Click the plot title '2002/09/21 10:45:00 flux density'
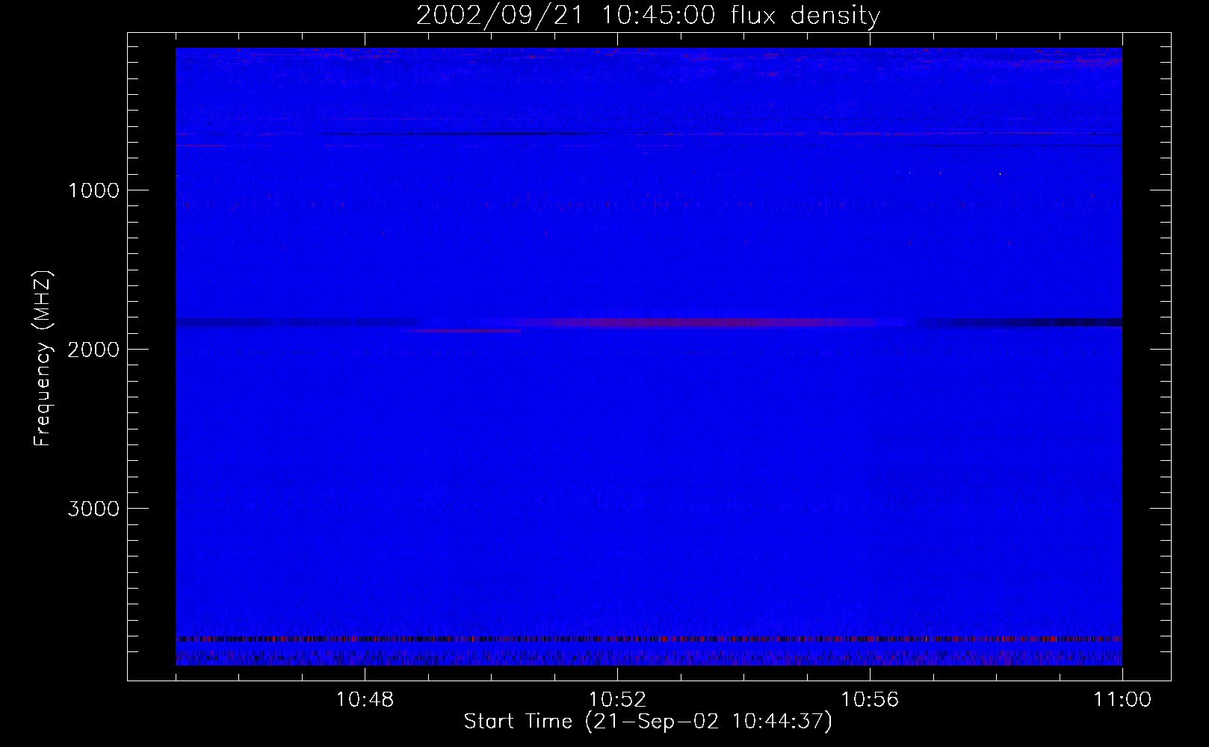This screenshot has height=747, width=1209. coord(648,16)
